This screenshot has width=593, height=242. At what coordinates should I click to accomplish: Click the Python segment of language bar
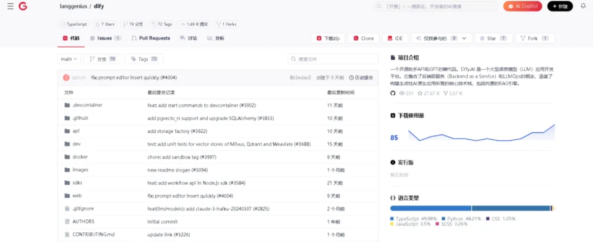pos(511,208)
